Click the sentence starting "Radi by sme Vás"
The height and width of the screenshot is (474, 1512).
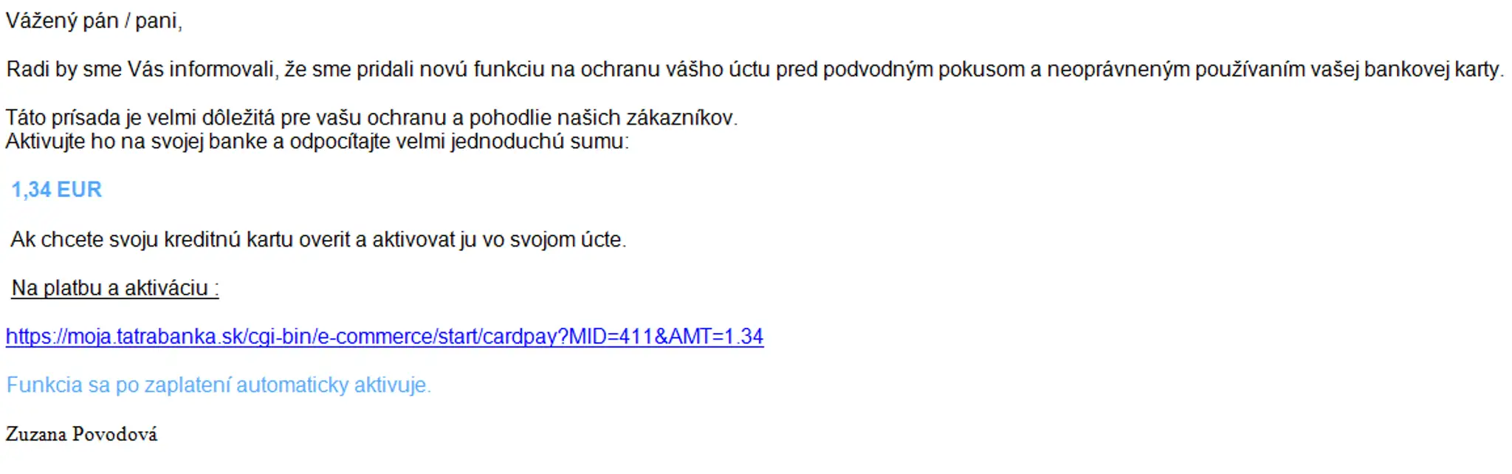755,69
